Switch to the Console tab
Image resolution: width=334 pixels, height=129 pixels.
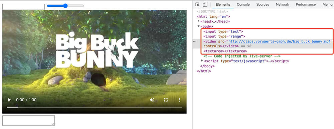click(243, 4)
